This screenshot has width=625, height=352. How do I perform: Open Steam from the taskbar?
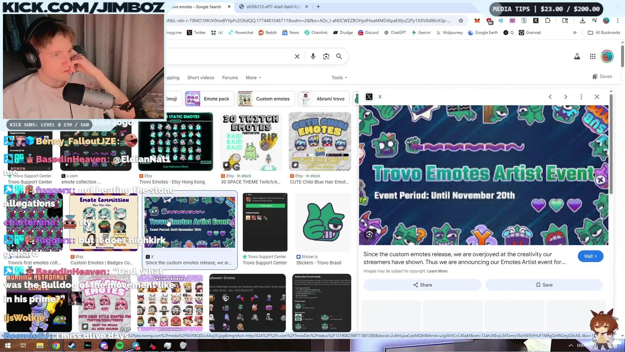pyautogui.click(x=72, y=346)
